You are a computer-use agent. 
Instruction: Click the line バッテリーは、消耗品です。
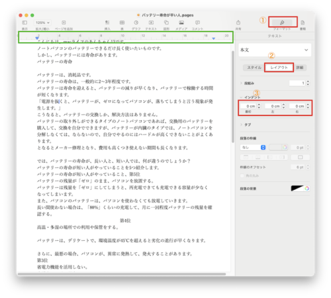[x=64, y=75]
